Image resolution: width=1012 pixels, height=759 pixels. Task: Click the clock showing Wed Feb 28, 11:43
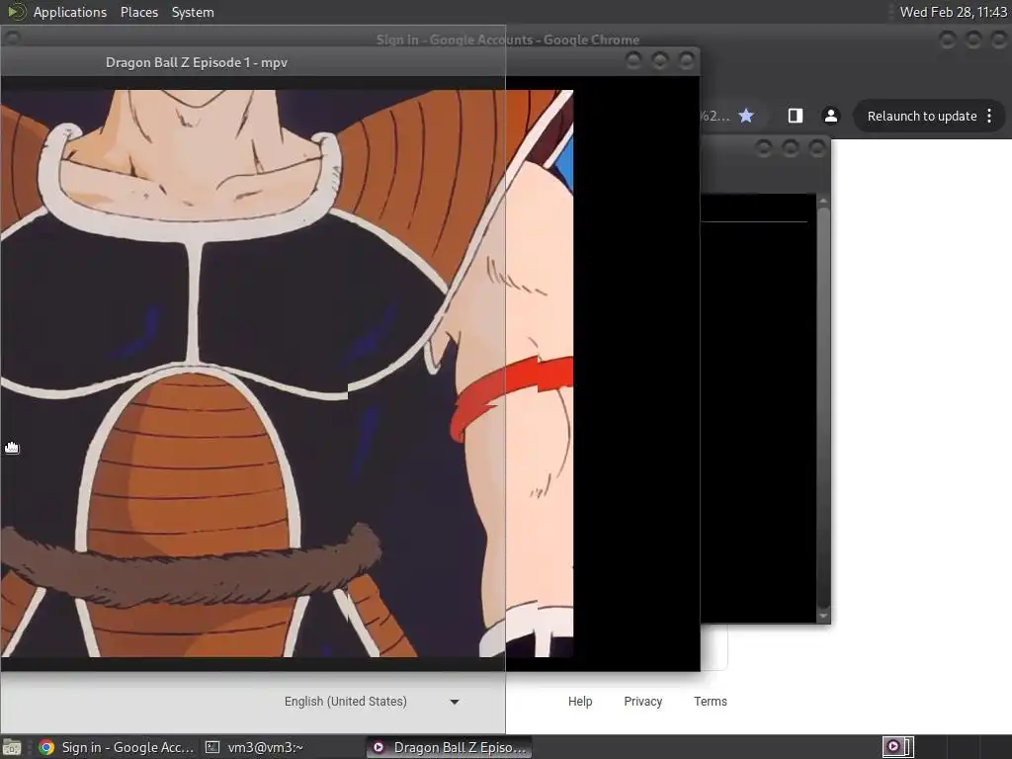[x=953, y=12]
